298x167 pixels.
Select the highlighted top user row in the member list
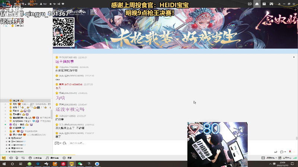point(25,101)
